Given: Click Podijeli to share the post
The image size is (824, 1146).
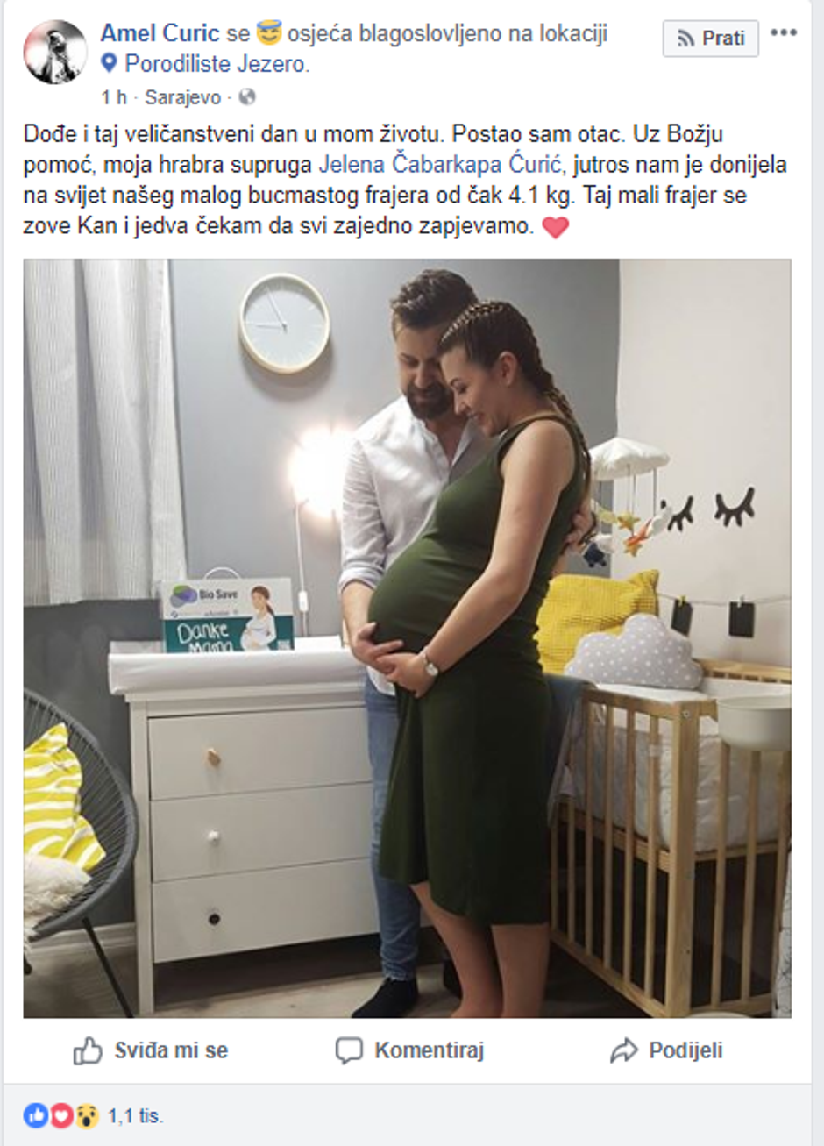Looking at the screenshot, I should (x=666, y=1050).
